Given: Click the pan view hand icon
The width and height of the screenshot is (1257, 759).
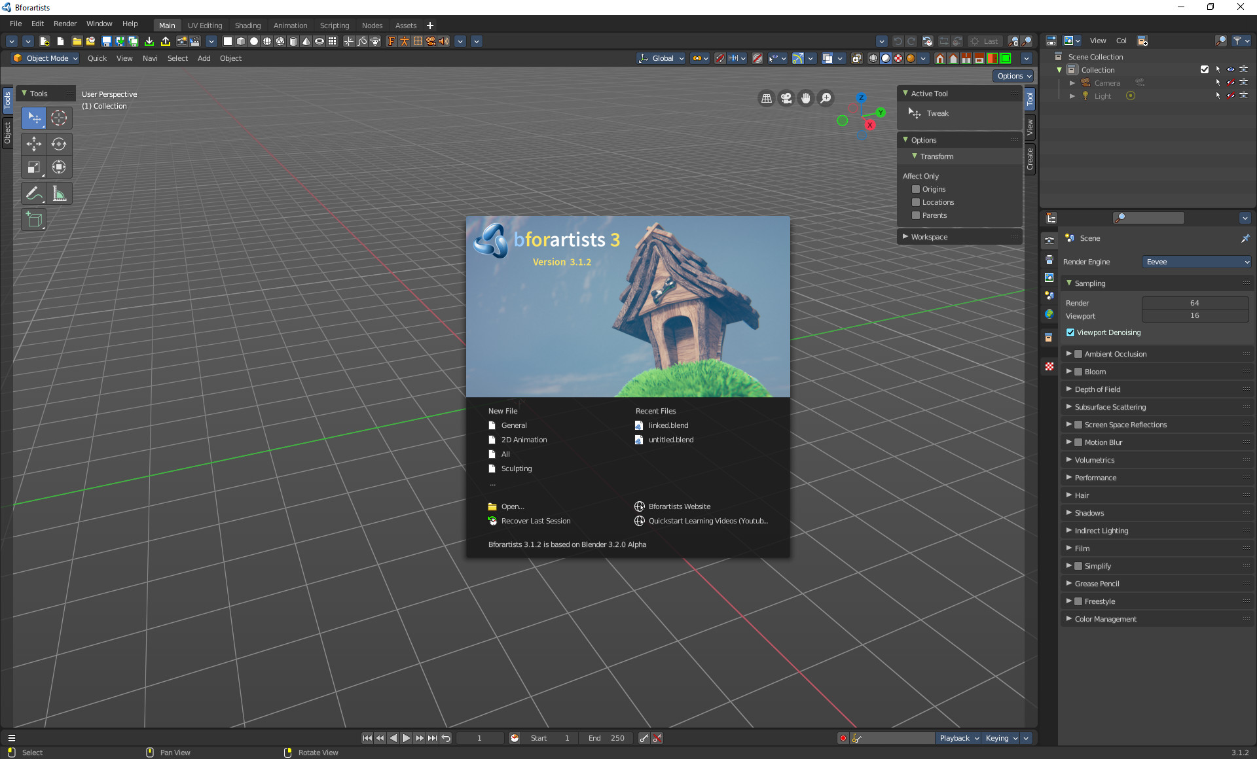Looking at the screenshot, I should pos(806,98).
